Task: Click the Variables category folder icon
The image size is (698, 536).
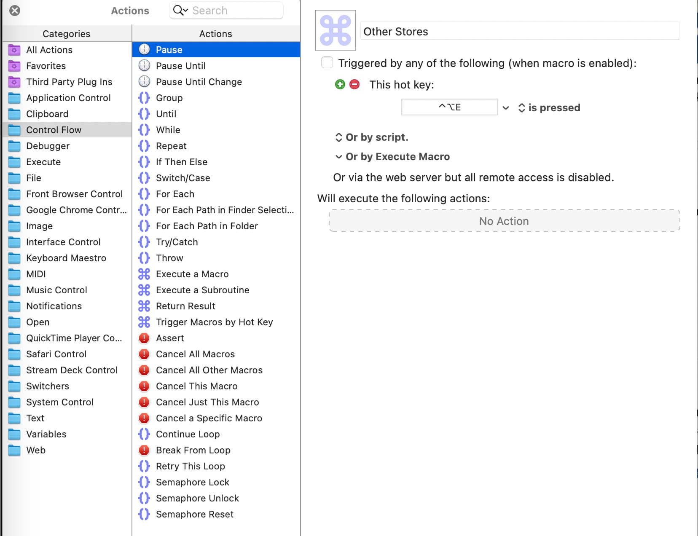Action: pos(14,434)
